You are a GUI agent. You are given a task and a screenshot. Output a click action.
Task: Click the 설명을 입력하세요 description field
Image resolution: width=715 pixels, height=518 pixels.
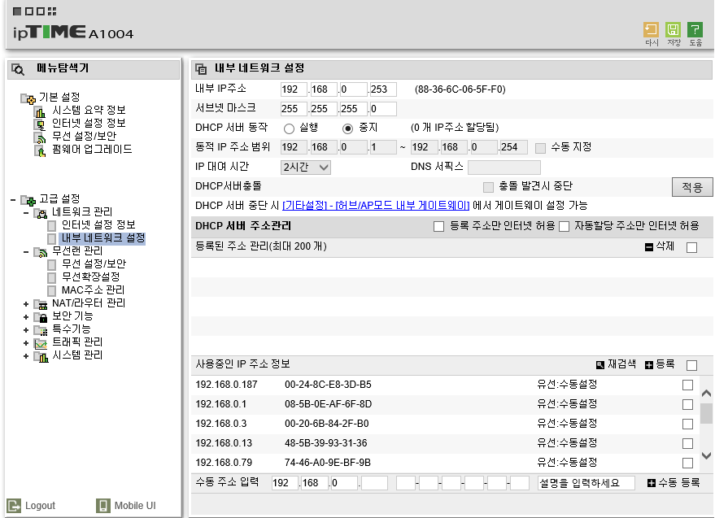[x=586, y=483]
